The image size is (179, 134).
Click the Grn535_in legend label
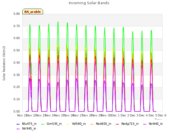(54, 124)
